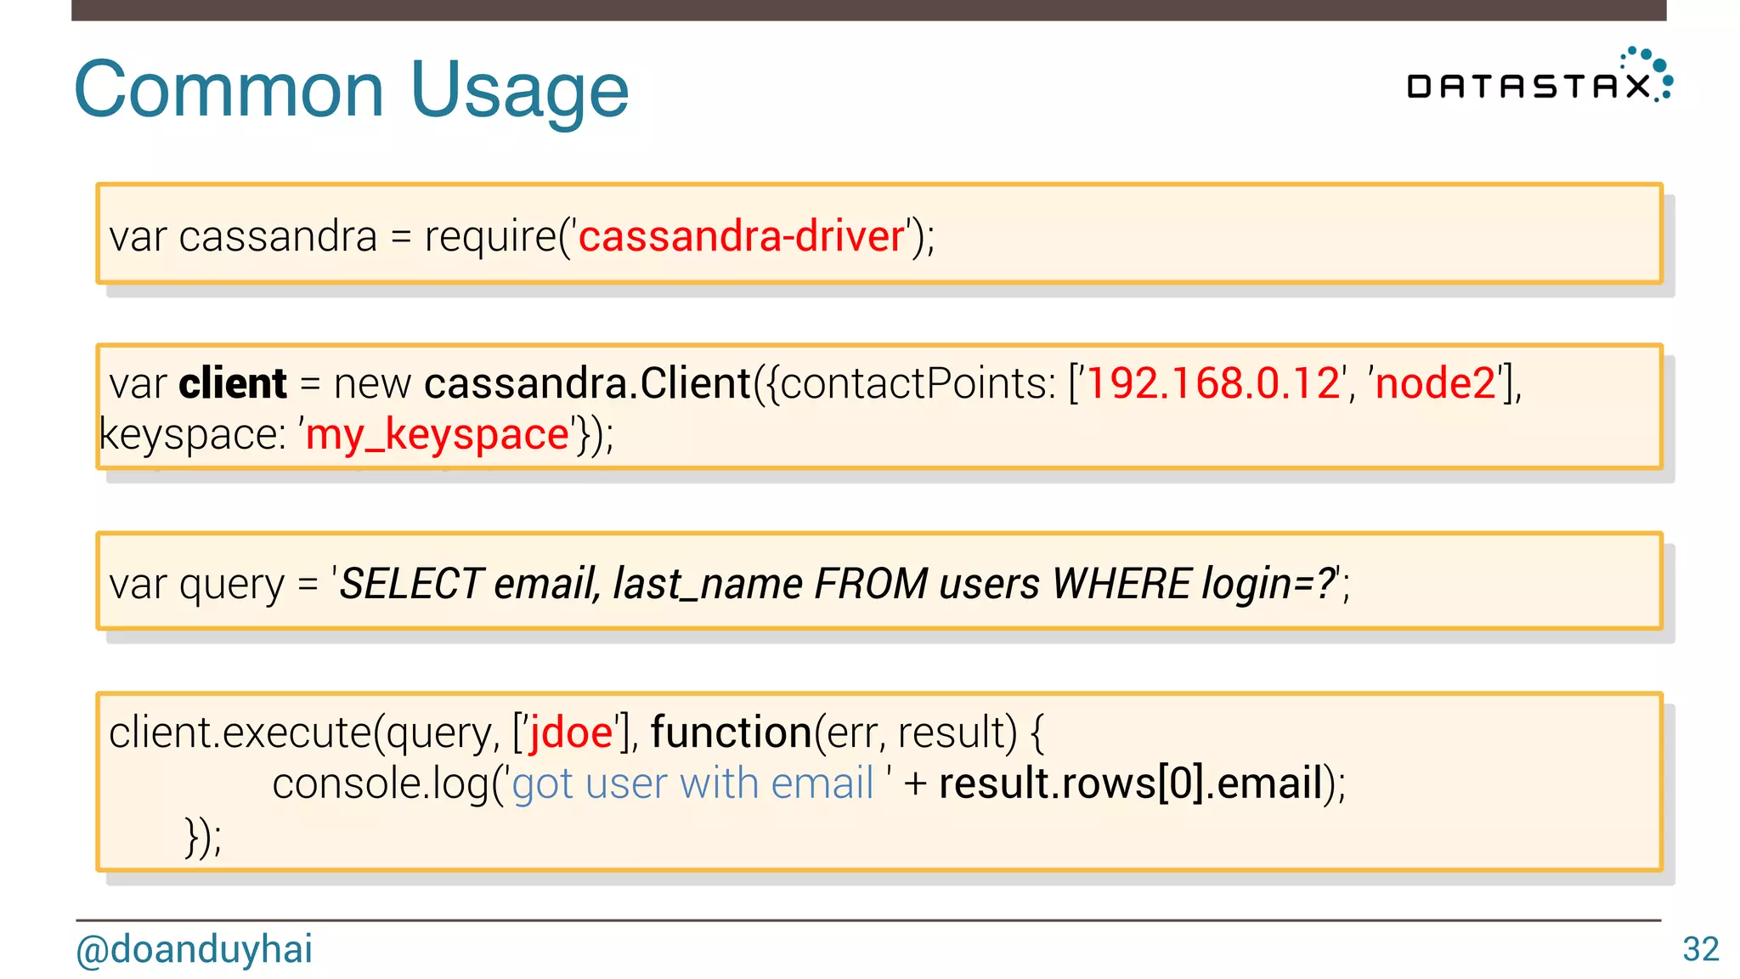Click the bold 'function' keyword
The height and width of the screenshot is (979, 1740).
point(731,733)
